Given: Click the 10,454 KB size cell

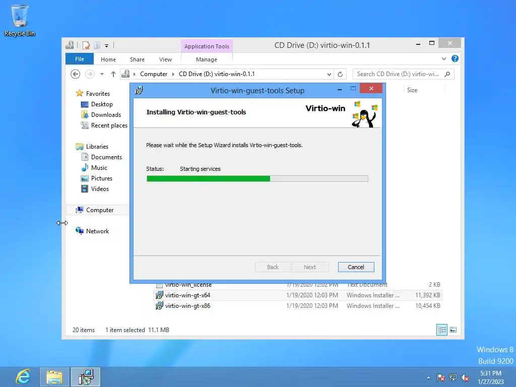Looking at the screenshot, I should 427,306.
